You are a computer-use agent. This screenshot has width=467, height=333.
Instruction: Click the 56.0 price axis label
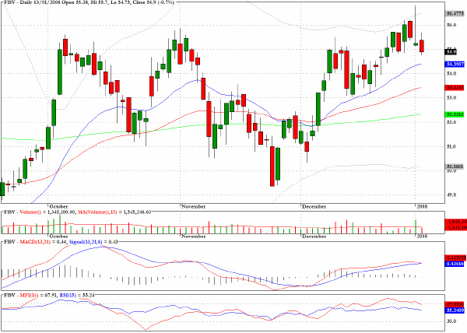pos(451,25)
